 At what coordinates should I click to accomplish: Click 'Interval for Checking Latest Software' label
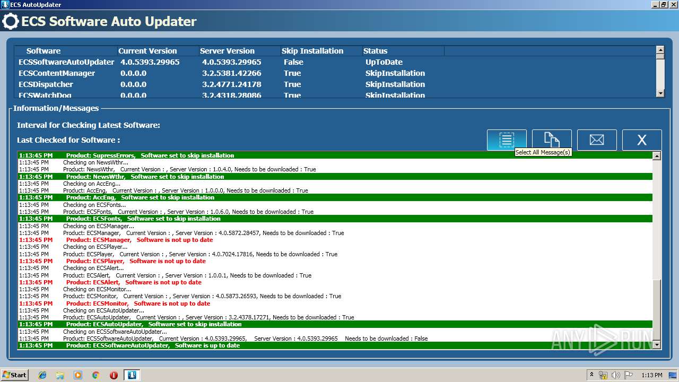[89, 125]
